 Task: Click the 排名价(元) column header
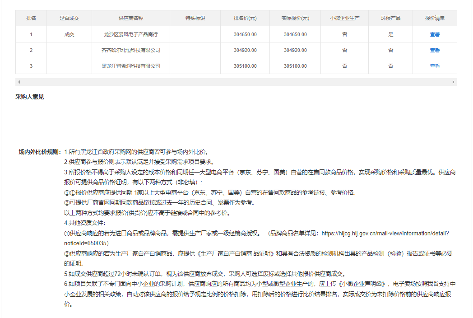pos(245,18)
